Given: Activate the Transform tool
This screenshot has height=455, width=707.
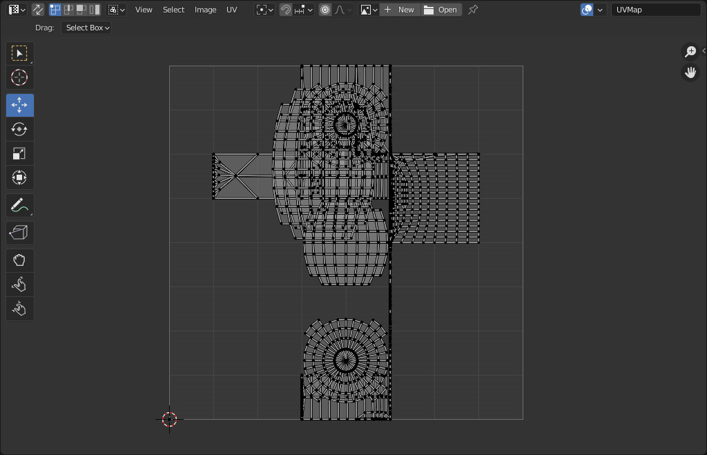Looking at the screenshot, I should click(x=19, y=177).
